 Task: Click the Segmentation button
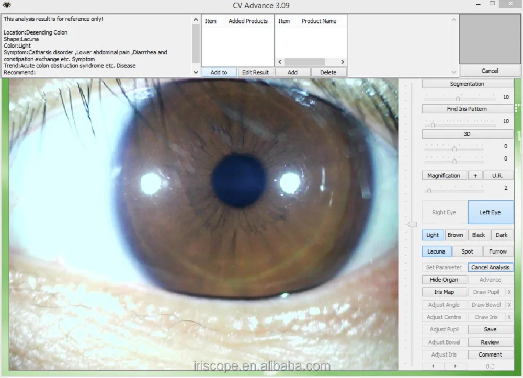pos(467,84)
